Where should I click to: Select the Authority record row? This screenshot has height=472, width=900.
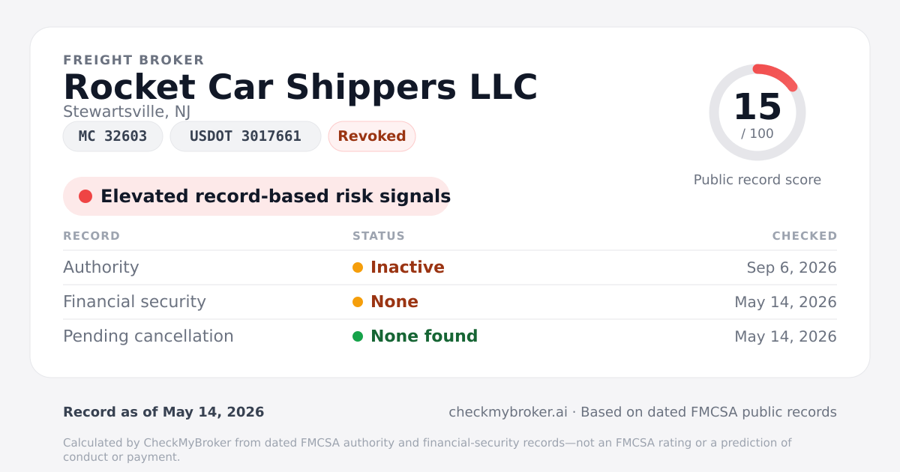pos(450,267)
